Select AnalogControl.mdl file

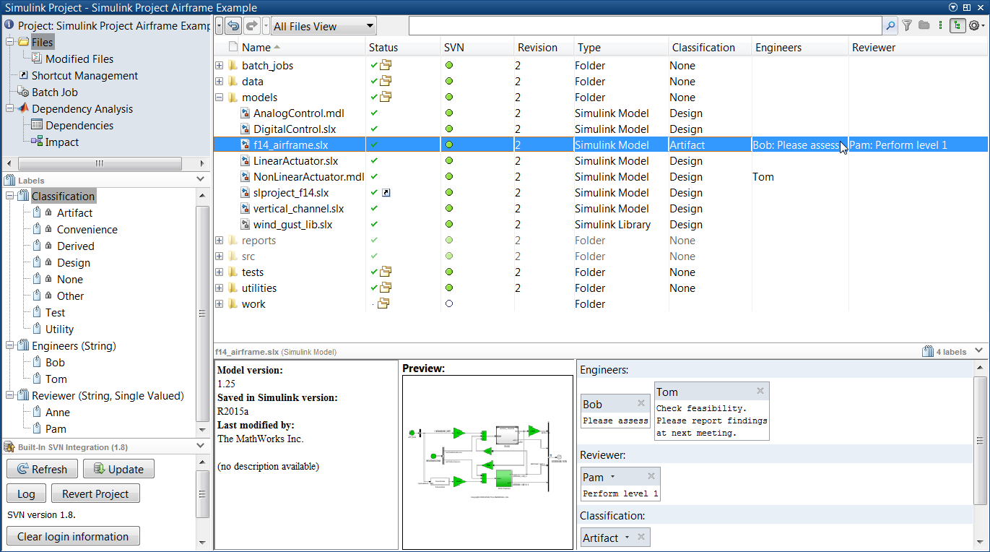(x=298, y=113)
